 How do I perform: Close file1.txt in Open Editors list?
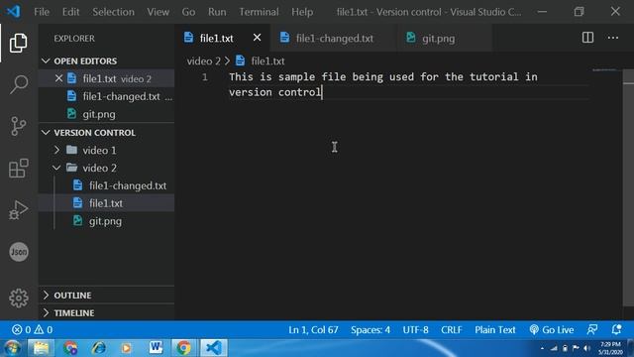point(58,78)
